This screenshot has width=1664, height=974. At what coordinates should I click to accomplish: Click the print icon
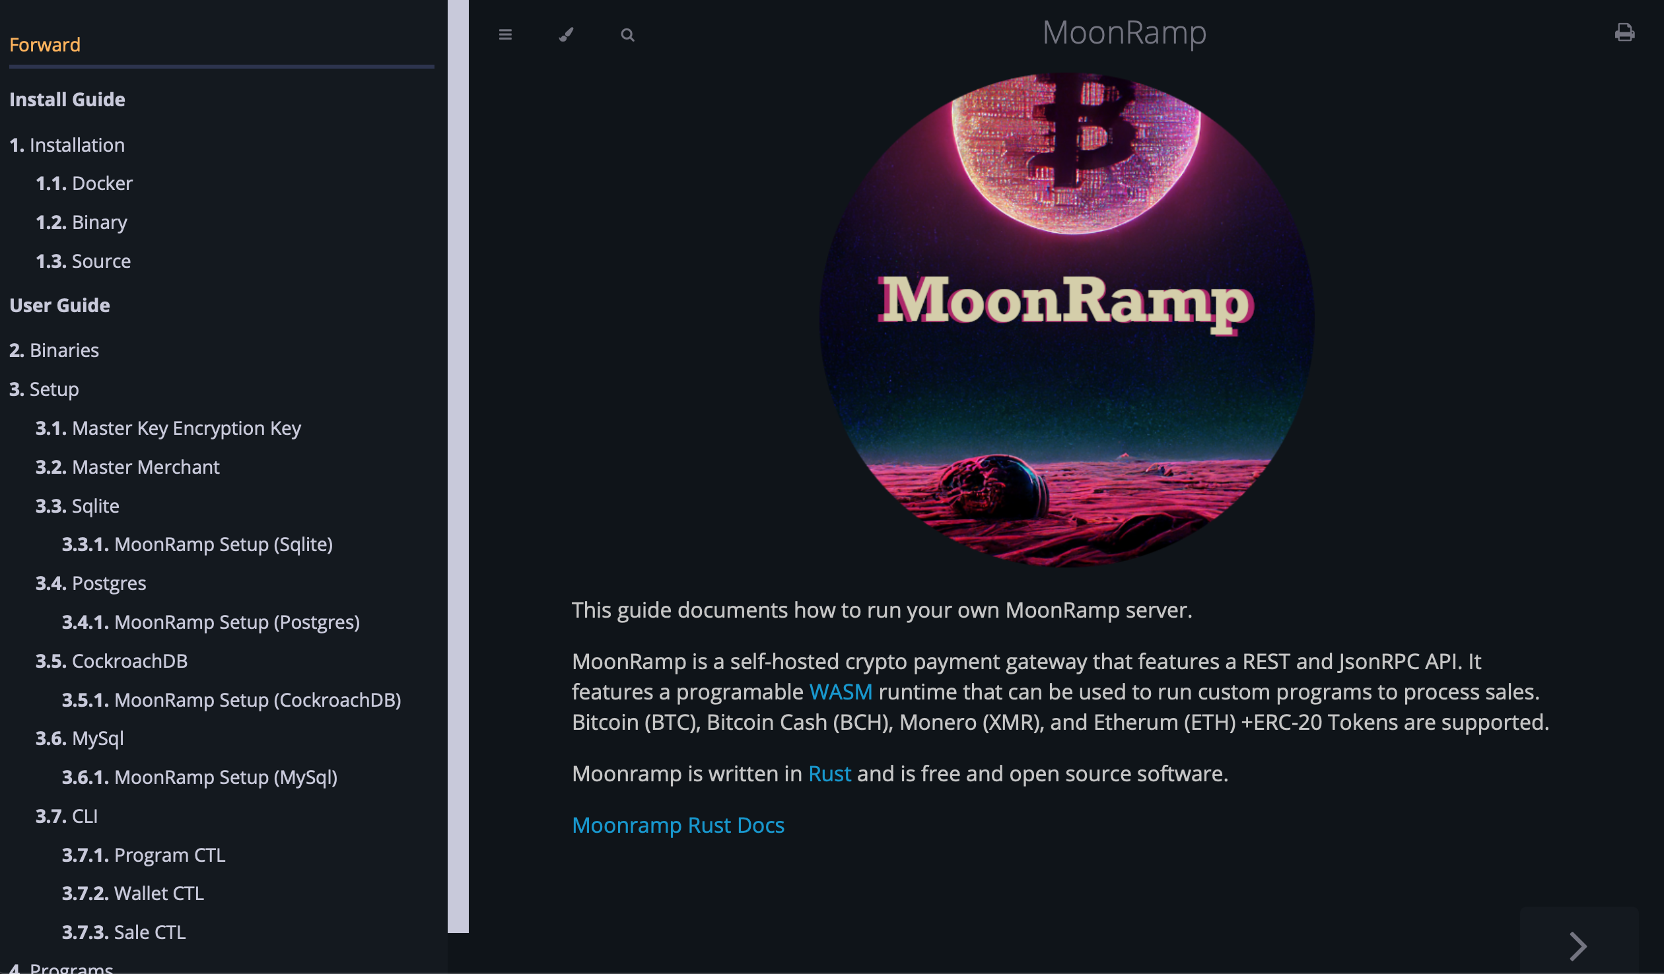1625,32
